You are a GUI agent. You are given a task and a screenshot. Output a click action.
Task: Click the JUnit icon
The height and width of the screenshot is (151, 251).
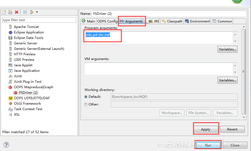coord(10,76)
